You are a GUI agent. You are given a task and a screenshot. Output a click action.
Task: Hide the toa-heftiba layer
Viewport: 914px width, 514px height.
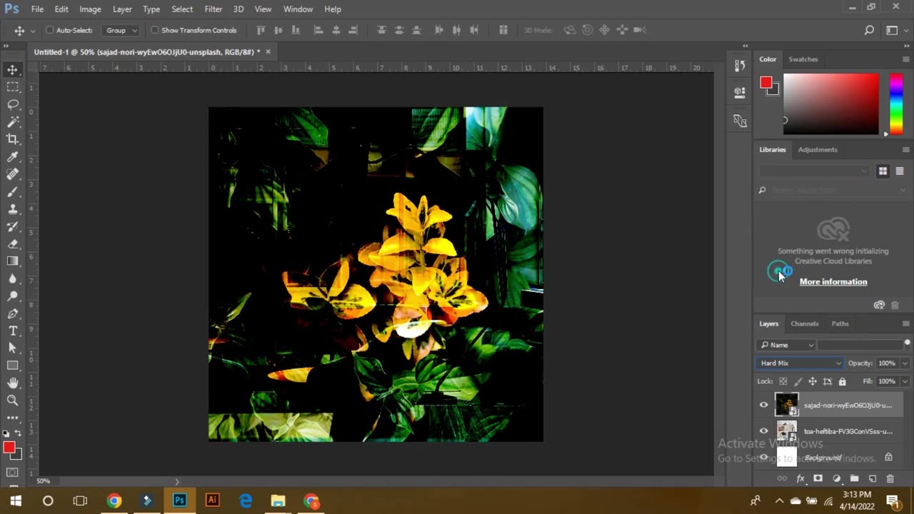click(763, 431)
